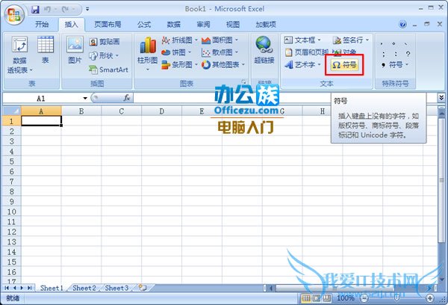Select row 5 header
The image size is (448, 305).
(x=12, y=161)
